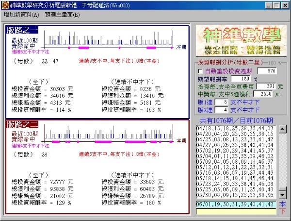Click 連續4支不中才下注 text
Screen dimensions: 291x221
click(31, 146)
